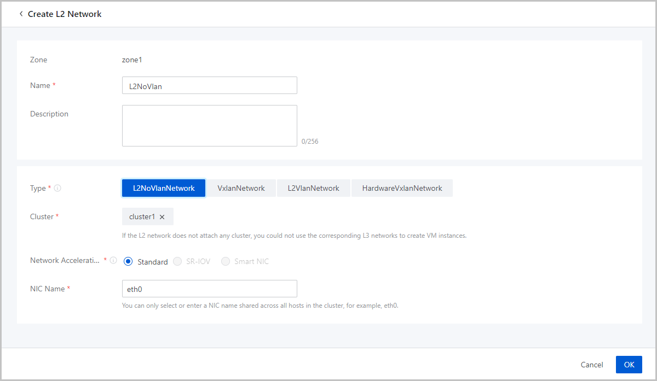Viewport: 657px width, 381px height.
Task: Click the 0/256 character counter
Action: [x=310, y=142]
